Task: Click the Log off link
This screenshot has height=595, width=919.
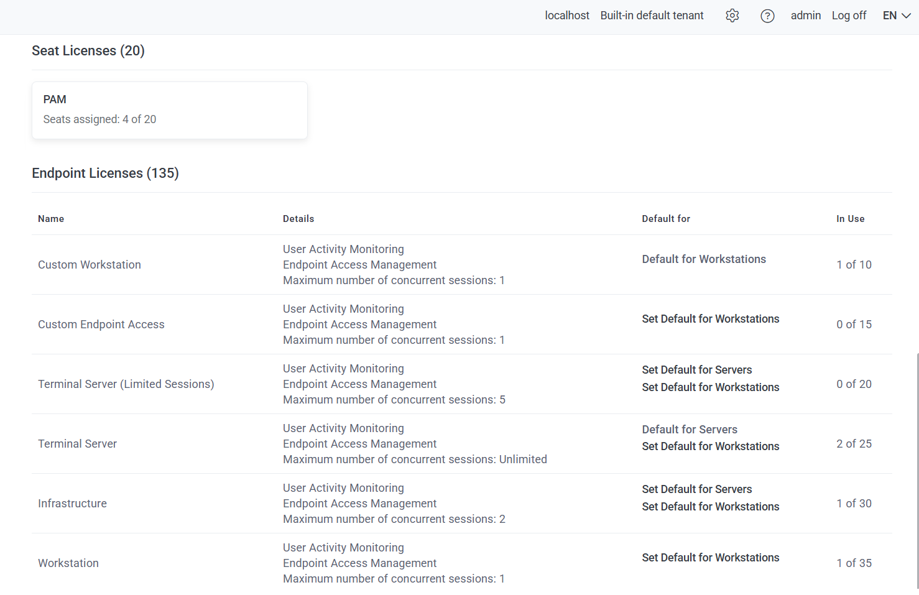Action: coord(849,16)
